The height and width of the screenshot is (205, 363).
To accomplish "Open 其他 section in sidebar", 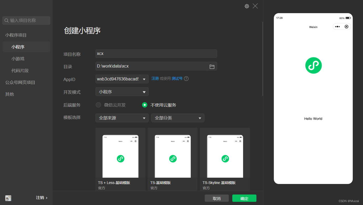I will [9, 94].
